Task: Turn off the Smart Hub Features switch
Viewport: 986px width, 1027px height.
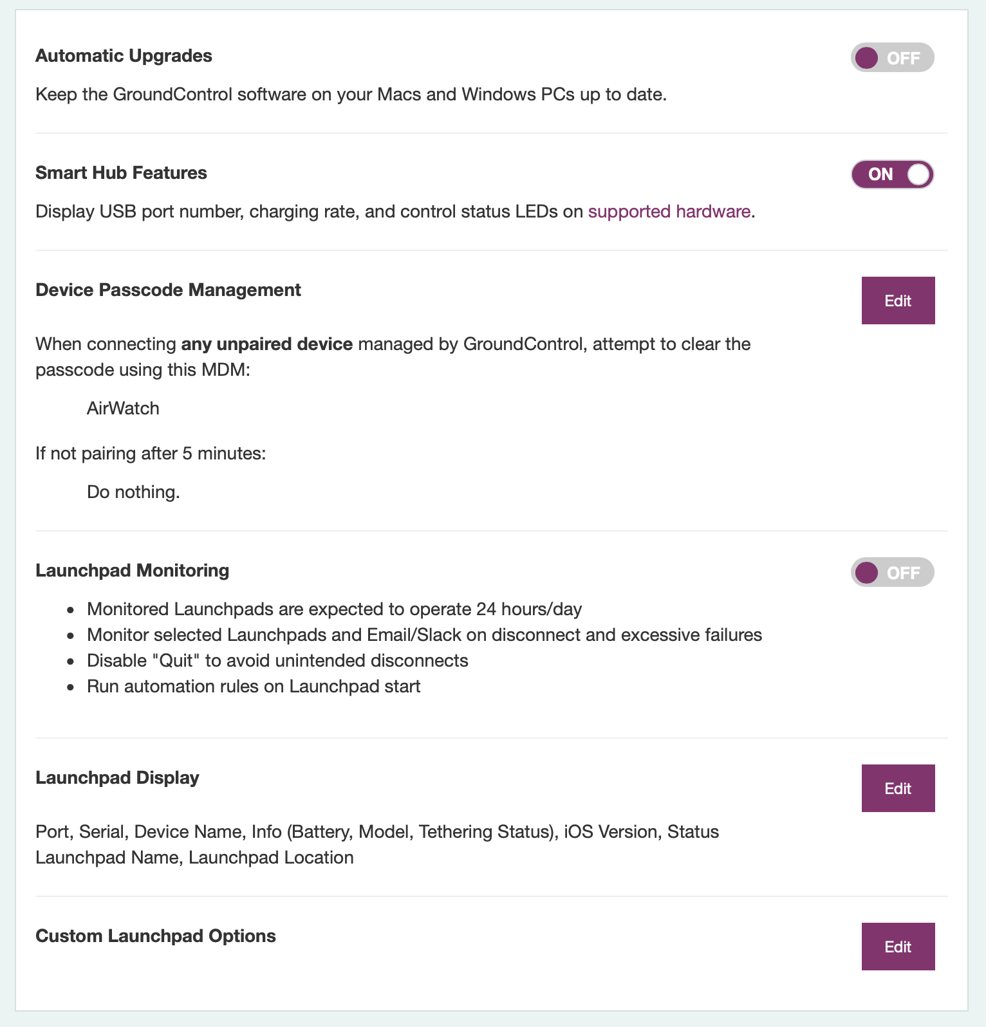Action: [892, 174]
